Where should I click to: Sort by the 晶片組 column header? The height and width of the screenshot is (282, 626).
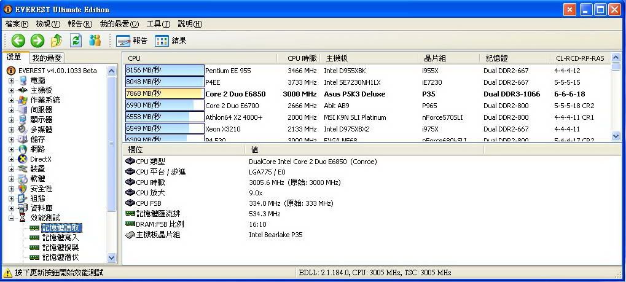coord(449,58)
